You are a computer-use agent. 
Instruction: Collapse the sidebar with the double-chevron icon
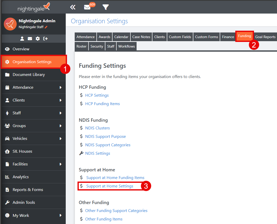[x=73, y=7]
